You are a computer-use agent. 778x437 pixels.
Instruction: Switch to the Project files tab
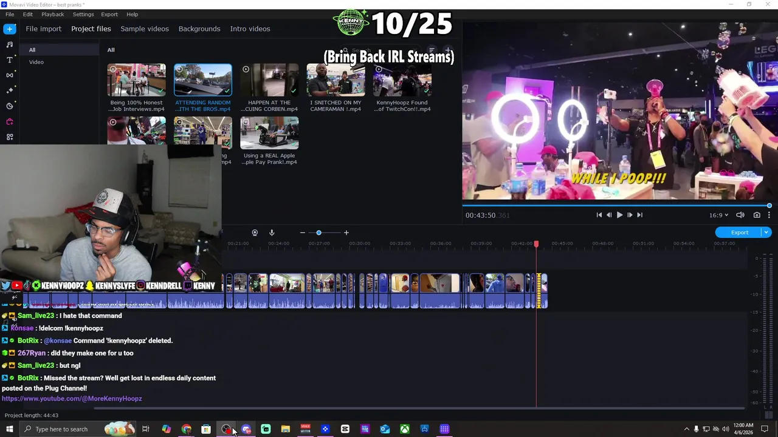[x=91, y=29]
